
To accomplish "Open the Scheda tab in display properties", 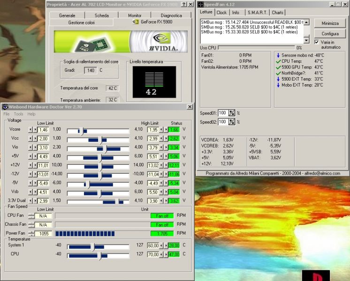I will point(101,15).
